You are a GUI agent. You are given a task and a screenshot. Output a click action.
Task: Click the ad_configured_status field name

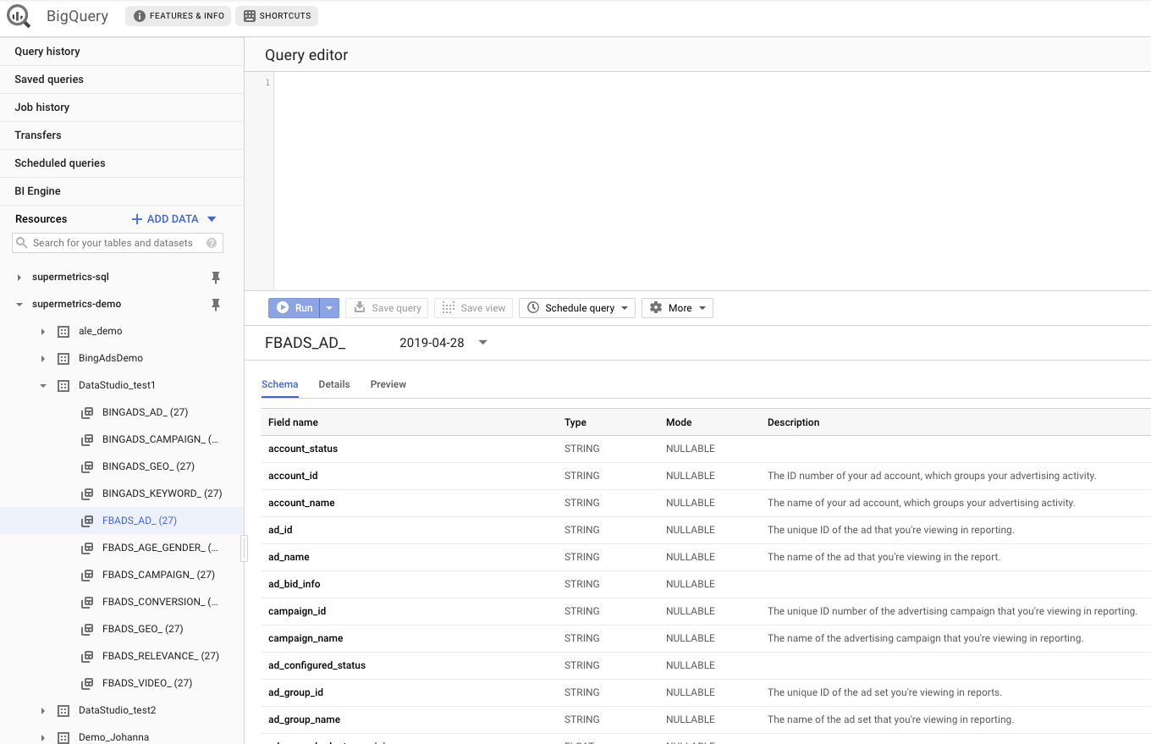click(317, 665)
